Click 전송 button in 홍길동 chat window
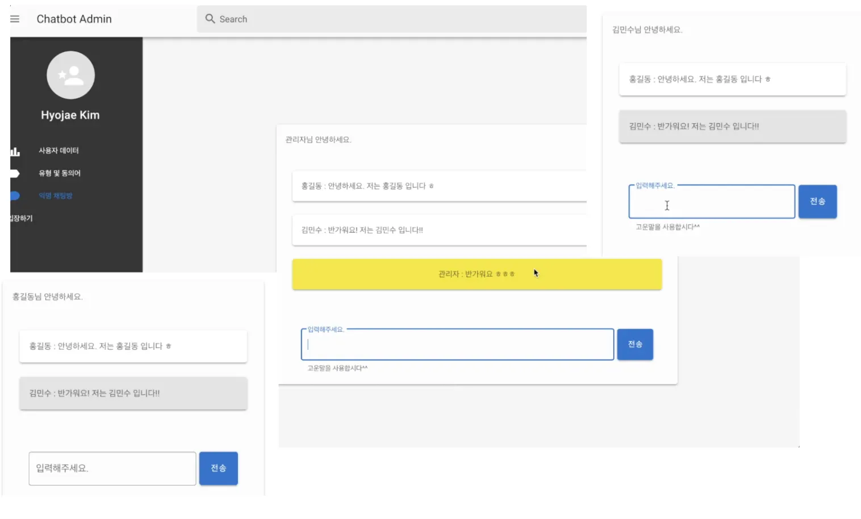This screenshot has width=861, height=519. click(219, 468)
